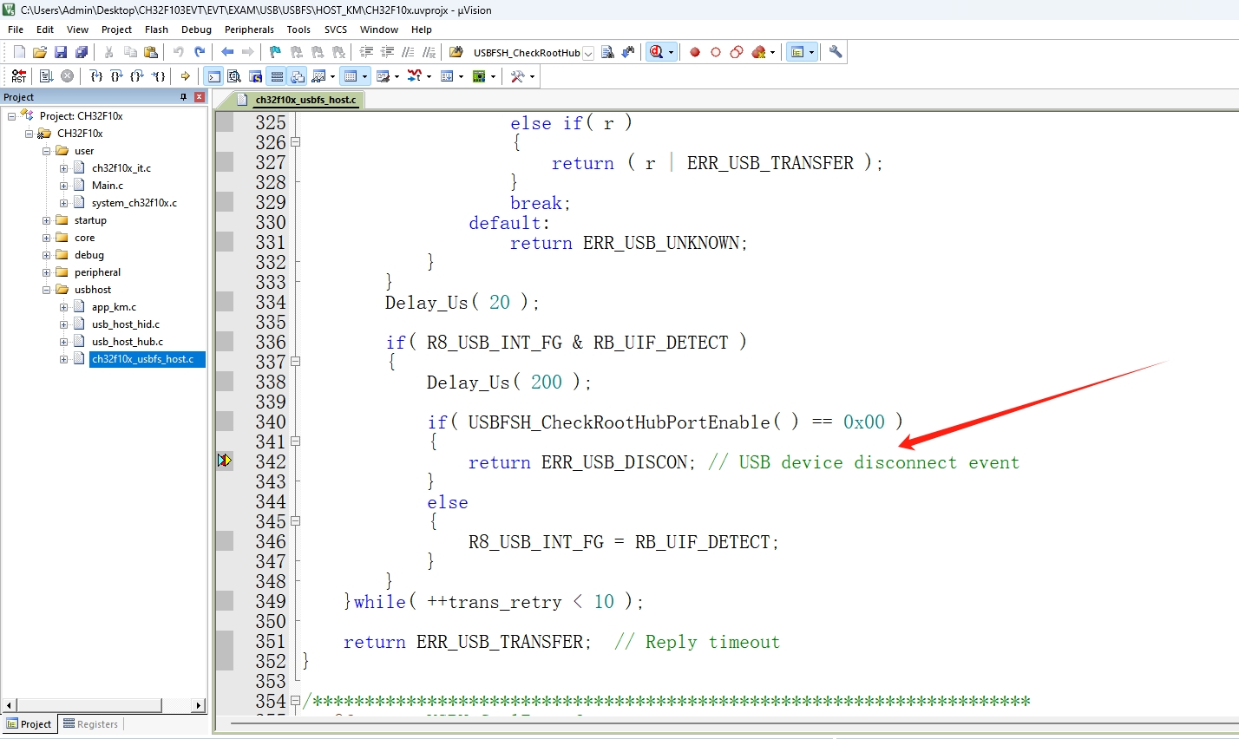Select usb_host_hub.c in project tree
Viewport: 1239px width, 739px height.
[x=127, y=342]
